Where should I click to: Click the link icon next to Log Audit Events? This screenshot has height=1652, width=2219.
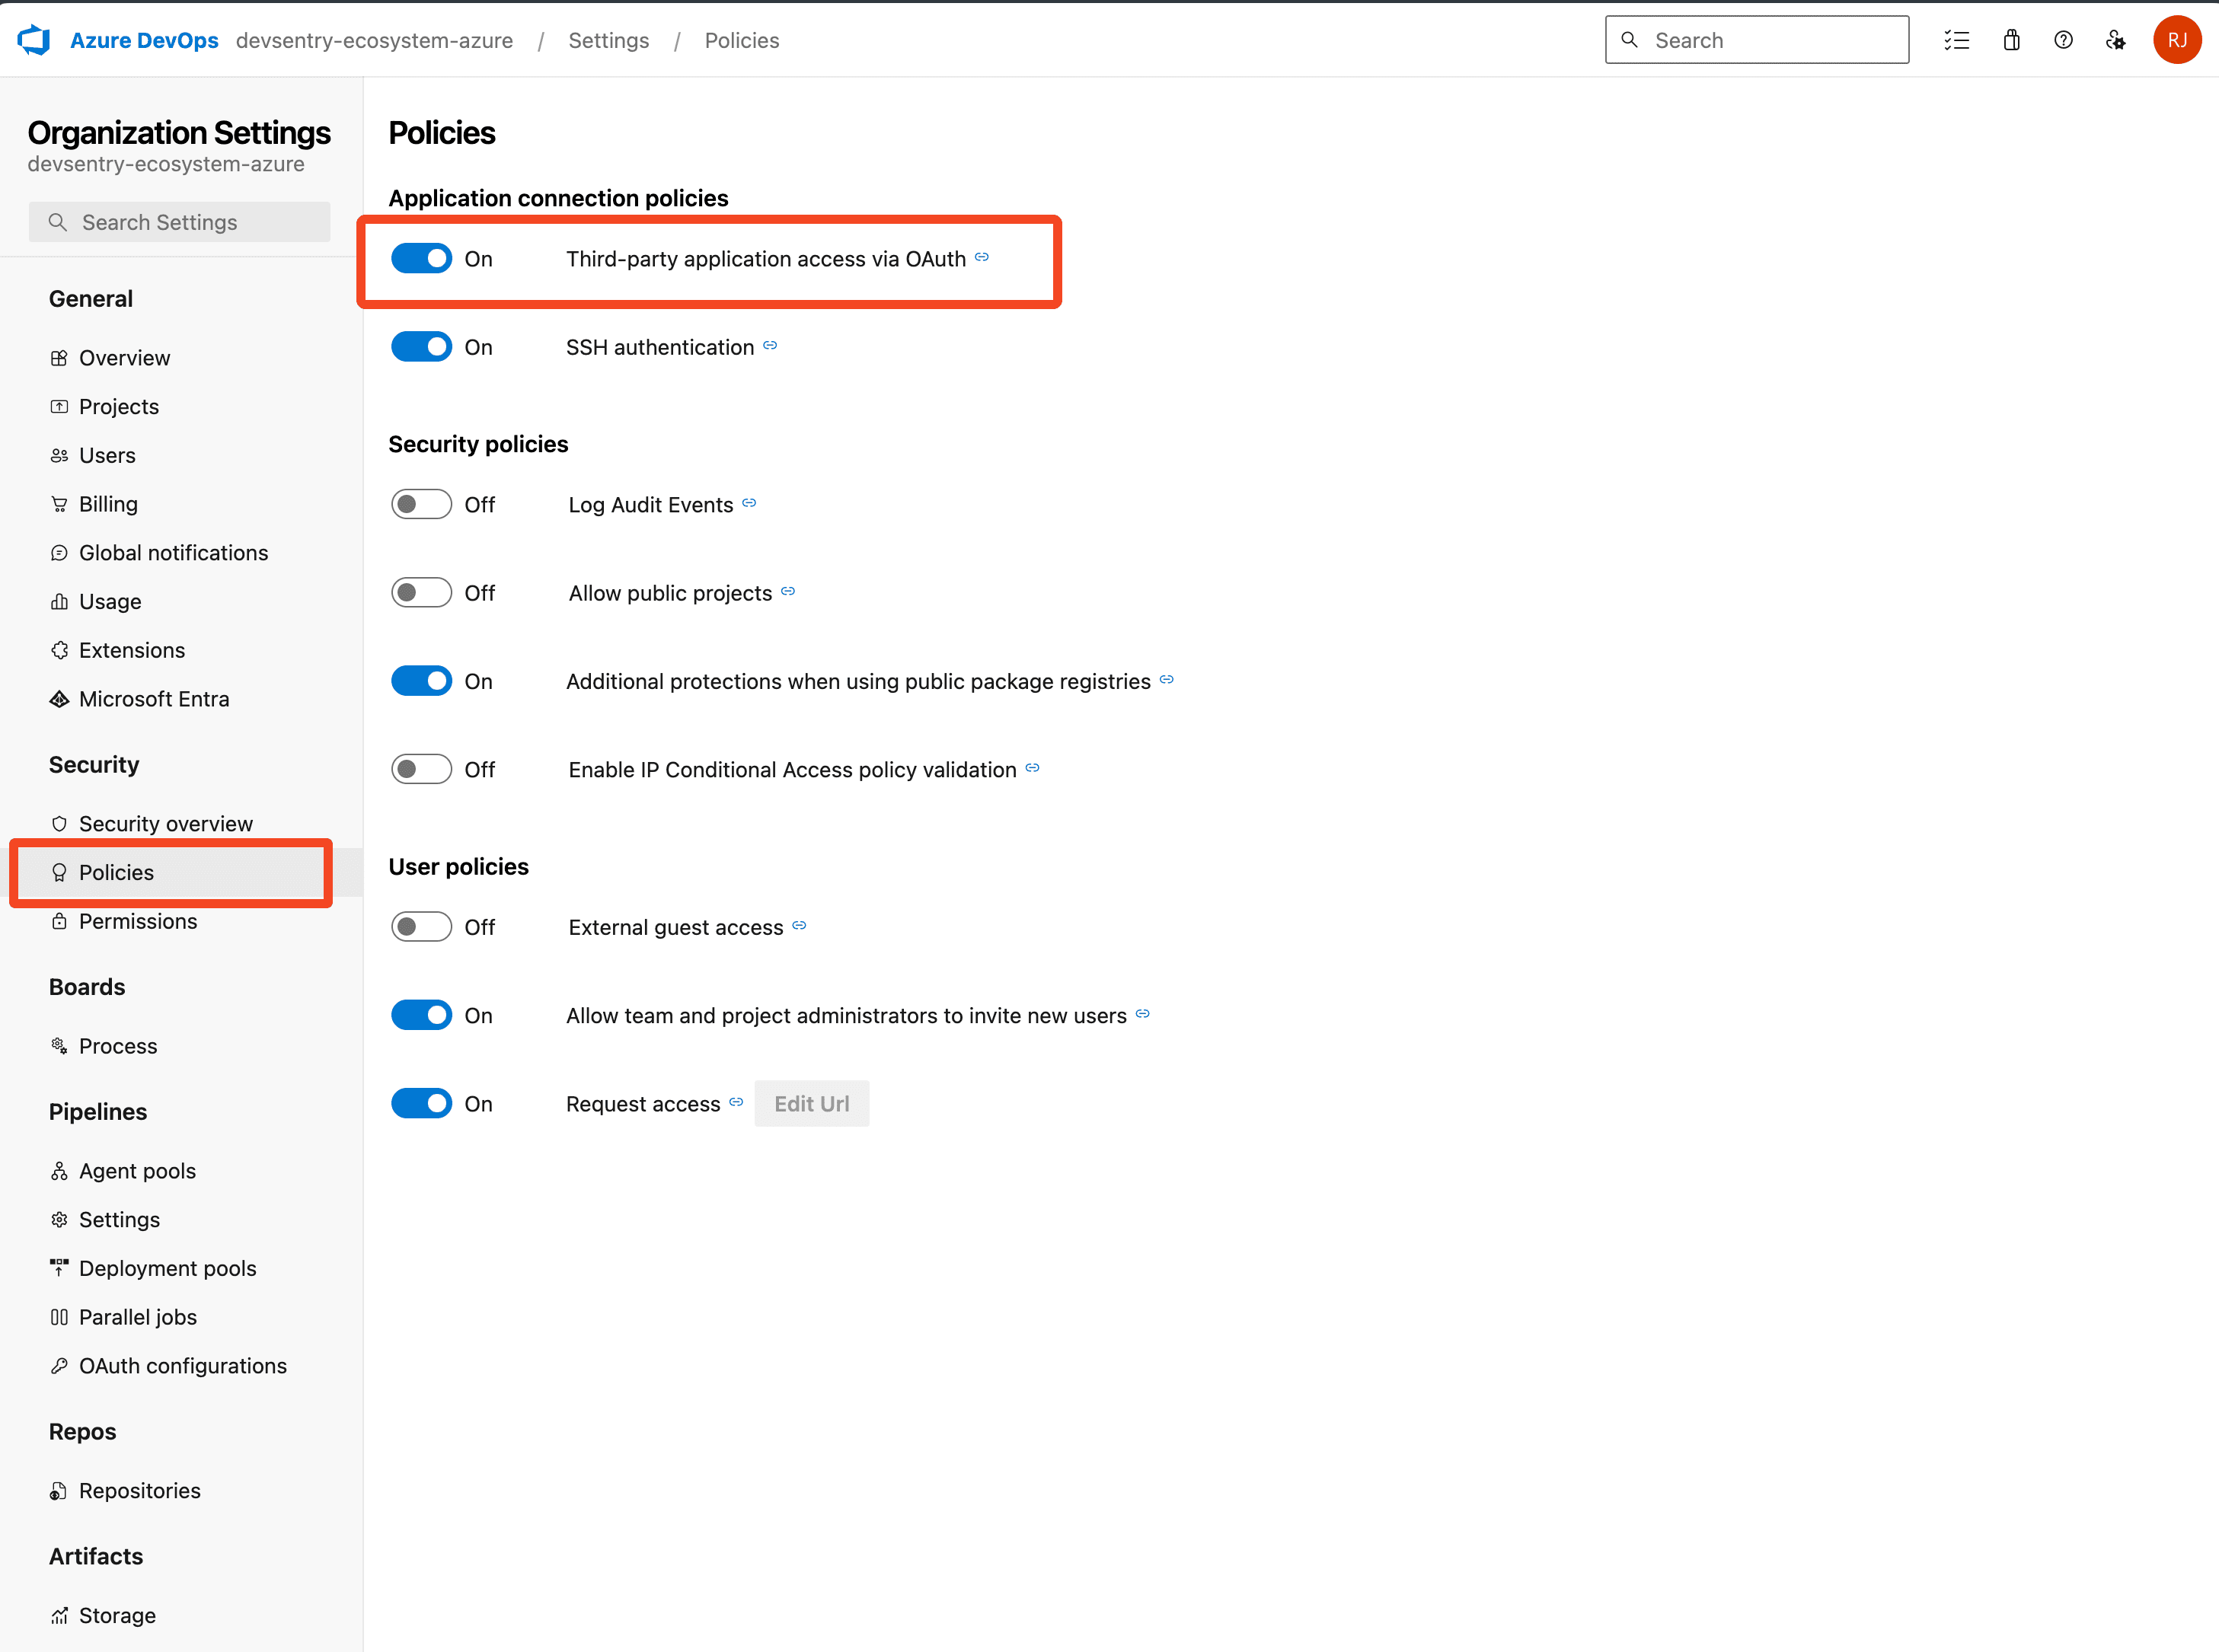click(x=749, y=503)
